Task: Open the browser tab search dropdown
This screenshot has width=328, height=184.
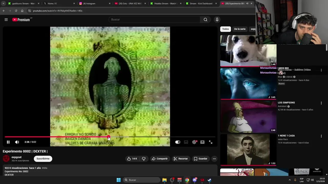Action: 3,4
